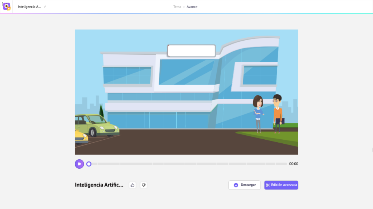373x209 pixels.
Task: Click the app logo in the top-left corner
Action: [7, 7]
